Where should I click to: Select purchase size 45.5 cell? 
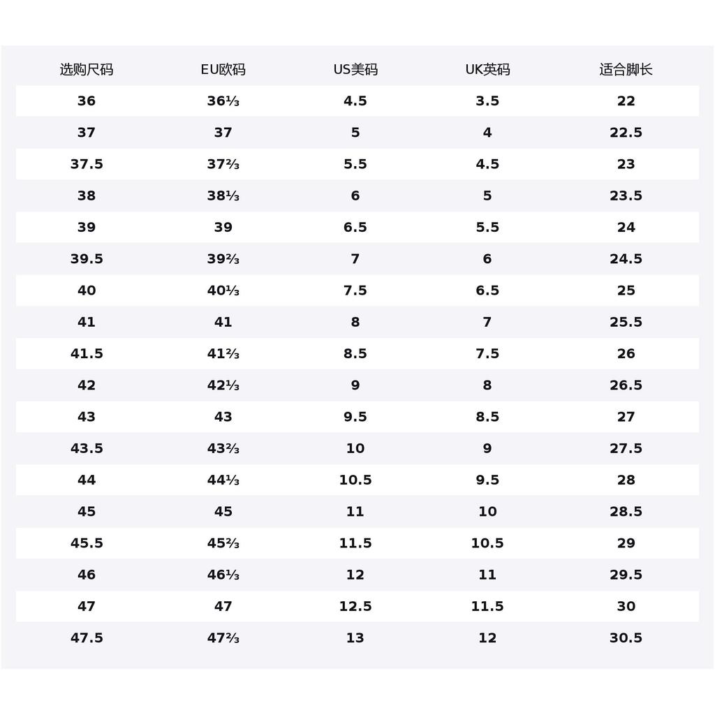(x=87, y=543)
